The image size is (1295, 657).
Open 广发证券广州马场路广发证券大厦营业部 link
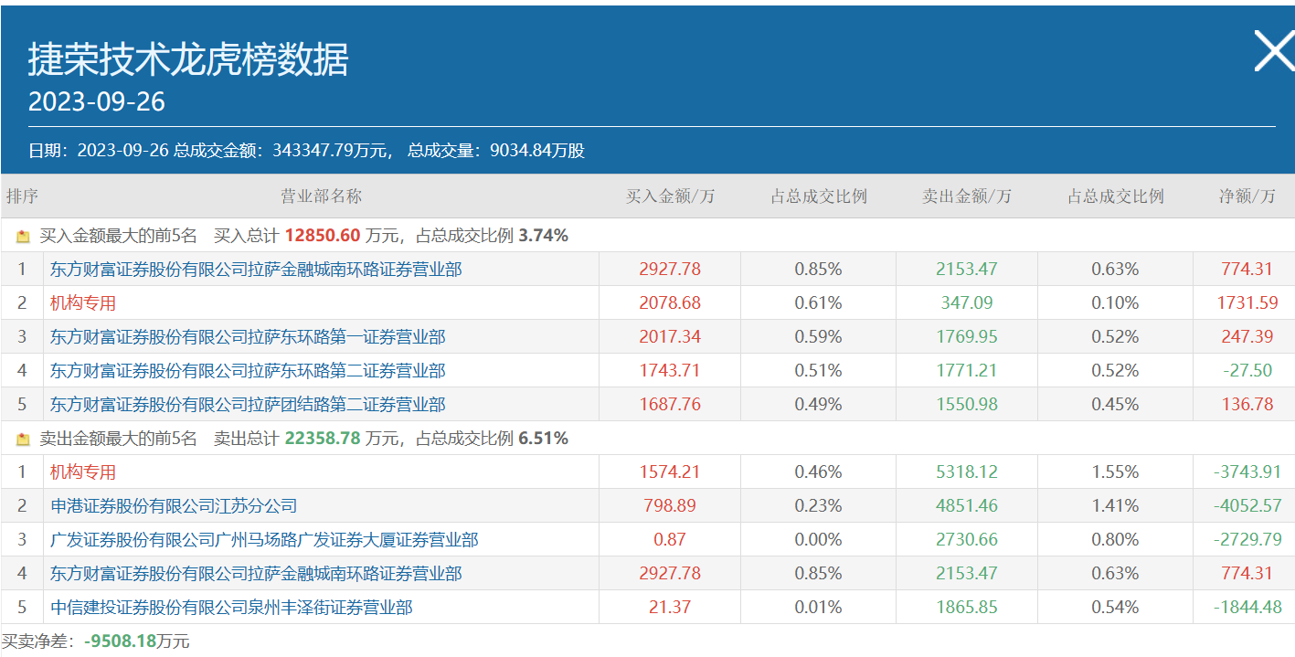click(264, 540)
